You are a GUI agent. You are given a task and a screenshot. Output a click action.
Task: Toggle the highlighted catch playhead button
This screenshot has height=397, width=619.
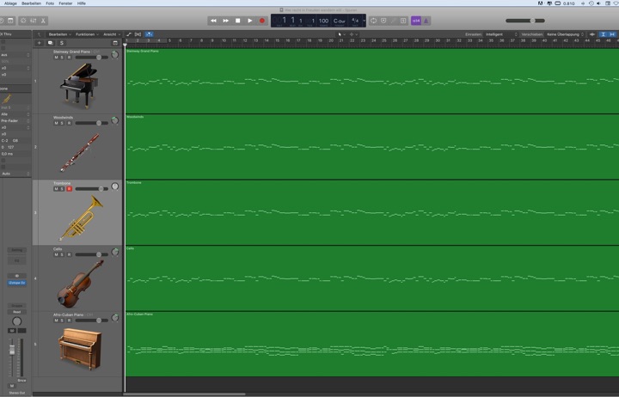tap(149, 34)
